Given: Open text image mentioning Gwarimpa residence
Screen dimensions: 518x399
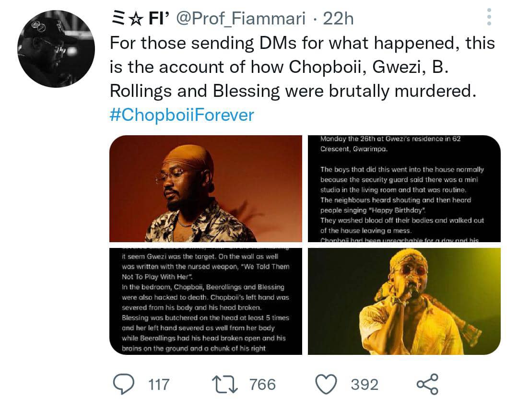Looking at the screenshot, I should (x=404, y=188).
